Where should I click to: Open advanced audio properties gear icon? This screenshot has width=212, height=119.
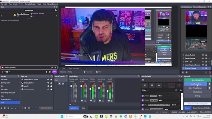(x=70, y=104)
